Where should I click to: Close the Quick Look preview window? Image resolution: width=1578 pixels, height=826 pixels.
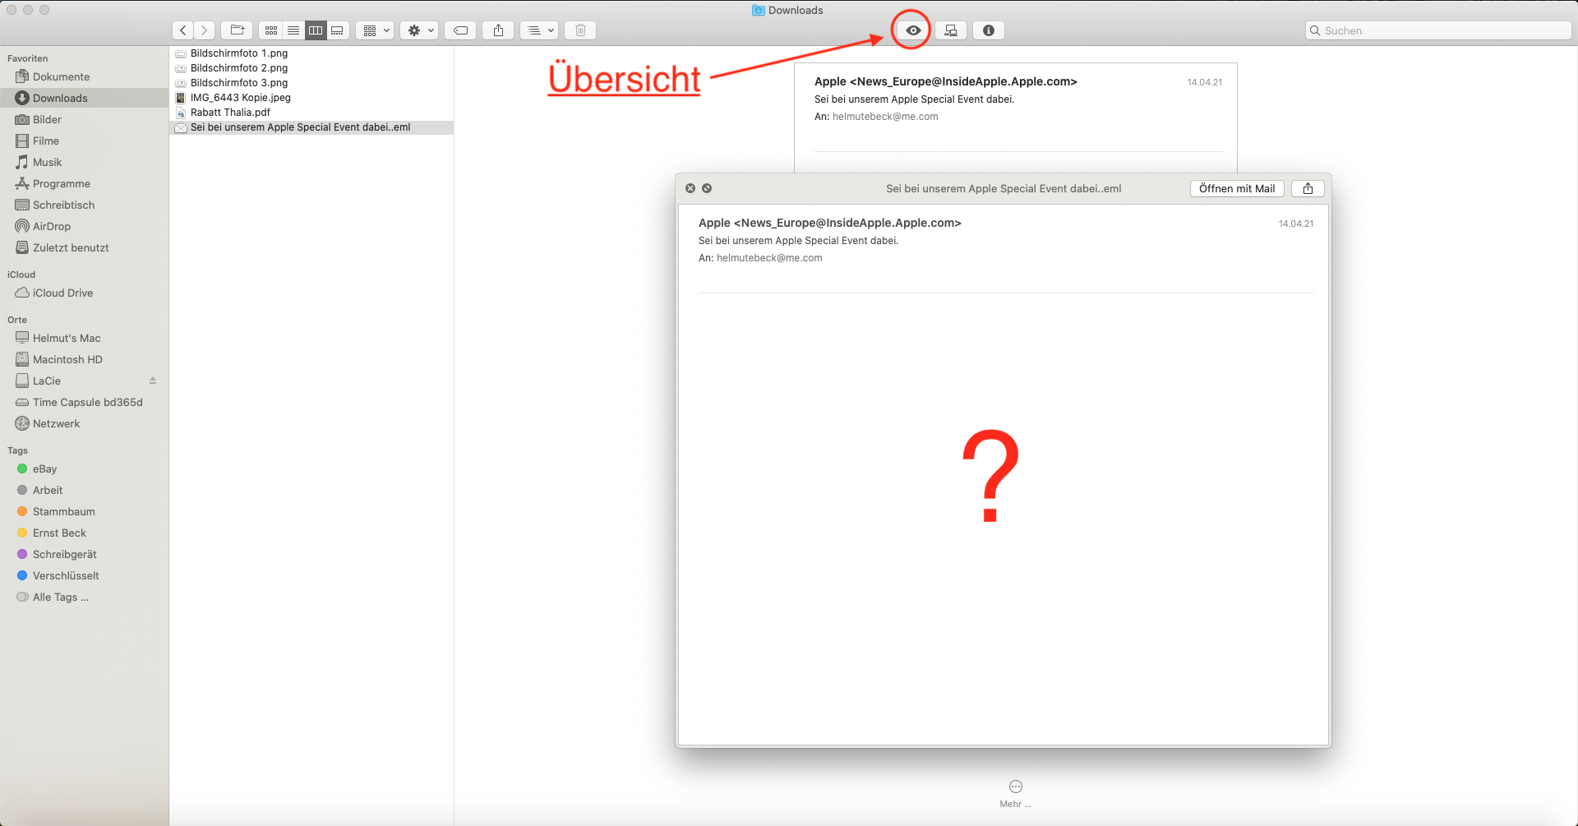click(690, 188)
